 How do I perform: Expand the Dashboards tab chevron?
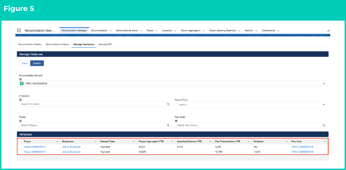click(278, 31)
